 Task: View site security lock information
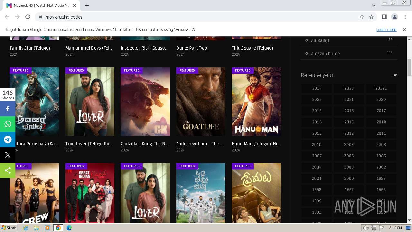[x=40, y=17]
